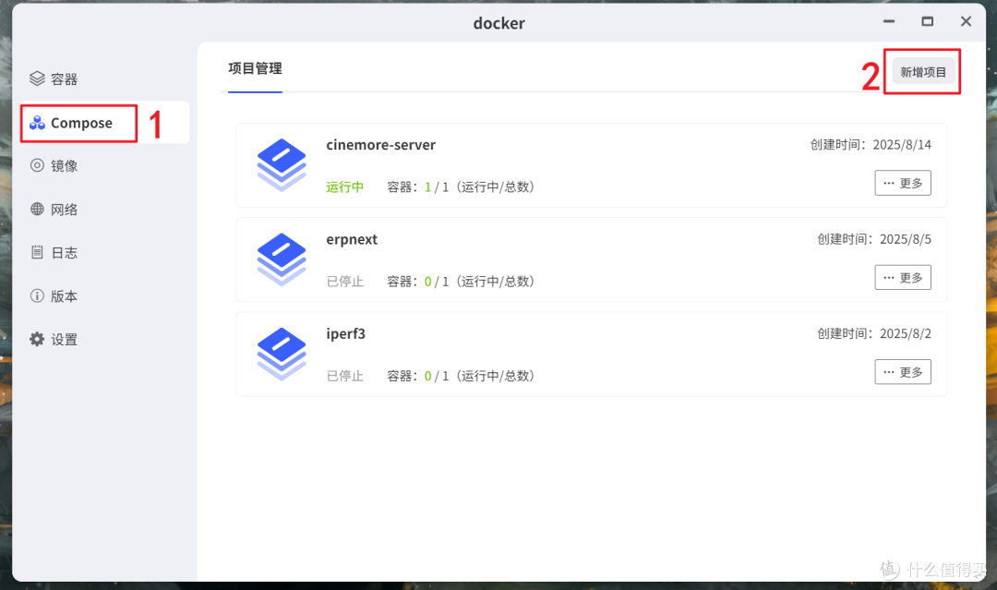Click the 镜像 image disc icon
Image resolution: width=997 pixels, height=590 pixels.
click(37, 166)
